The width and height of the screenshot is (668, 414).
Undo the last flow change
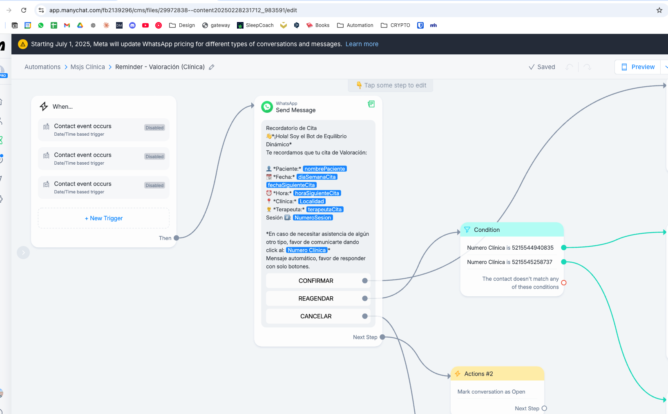(570, 67)
